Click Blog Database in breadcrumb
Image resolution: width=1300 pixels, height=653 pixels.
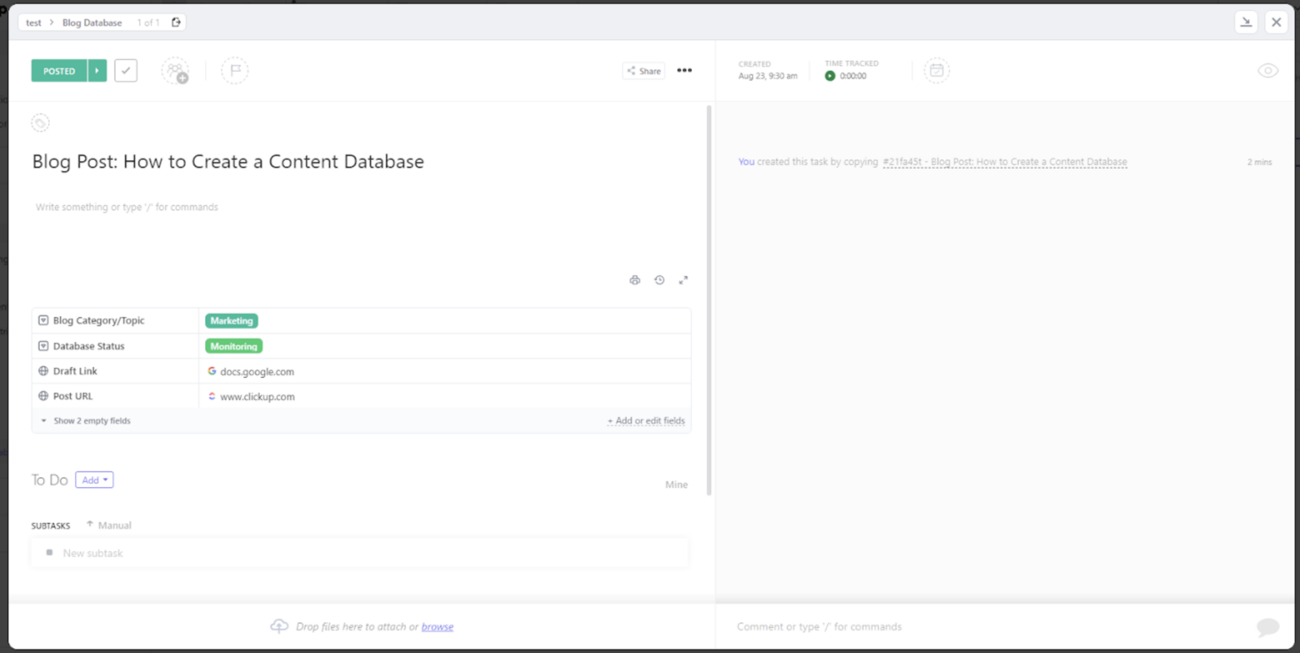92,22
